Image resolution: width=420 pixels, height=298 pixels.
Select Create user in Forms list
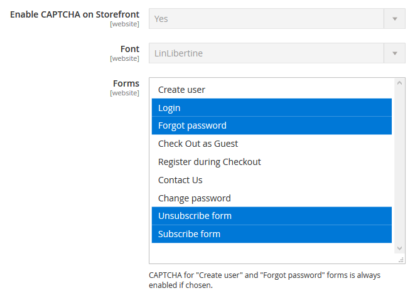[x=272, y=90]
